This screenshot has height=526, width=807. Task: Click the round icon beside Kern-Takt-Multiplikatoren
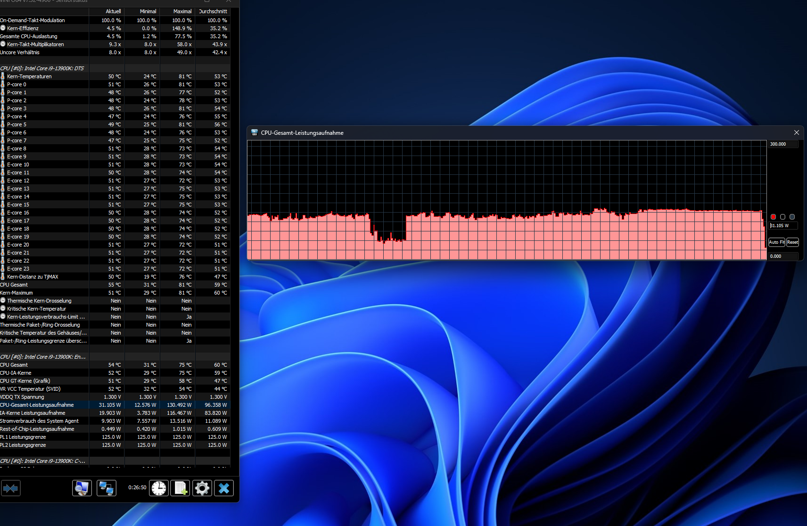point(3,44)
